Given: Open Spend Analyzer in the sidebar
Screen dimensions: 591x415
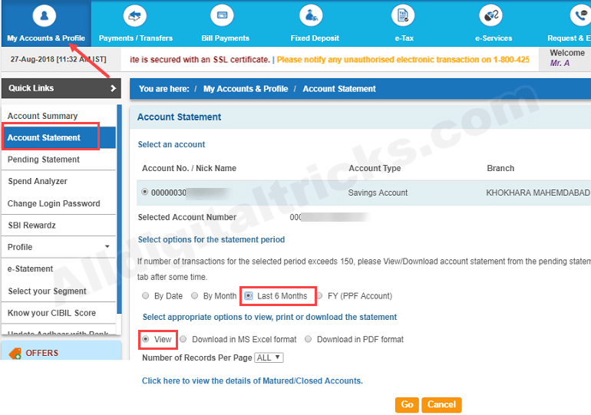Looking at the screenshot, I should point(38,181).
